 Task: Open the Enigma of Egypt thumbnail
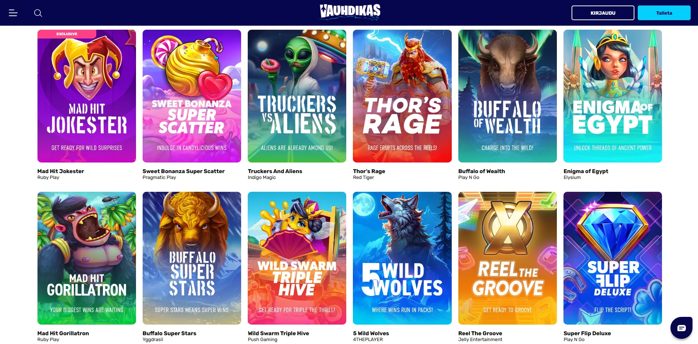pos(612,96)
